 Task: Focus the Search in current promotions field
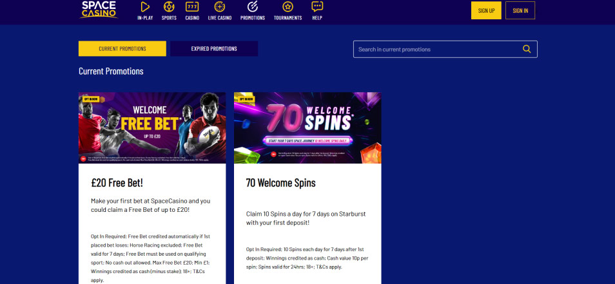pos(445,50)
